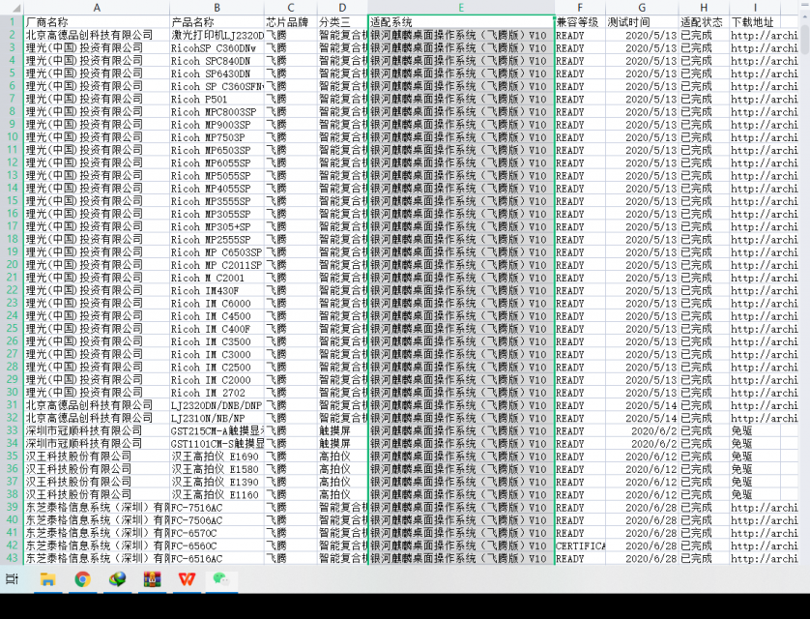Click the column E header
Image resolution: width=810 pixels, height=619 pixels.
point(461,8)
